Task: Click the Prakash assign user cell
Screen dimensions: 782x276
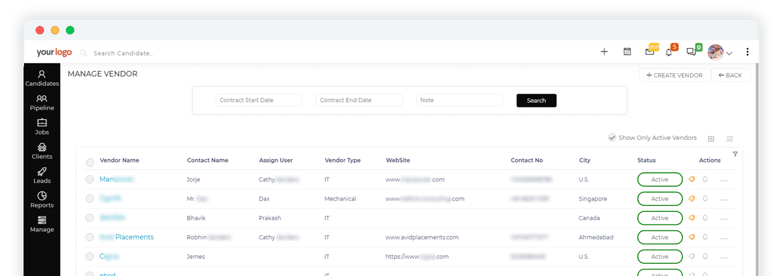Action: click(x=270, y=218)
